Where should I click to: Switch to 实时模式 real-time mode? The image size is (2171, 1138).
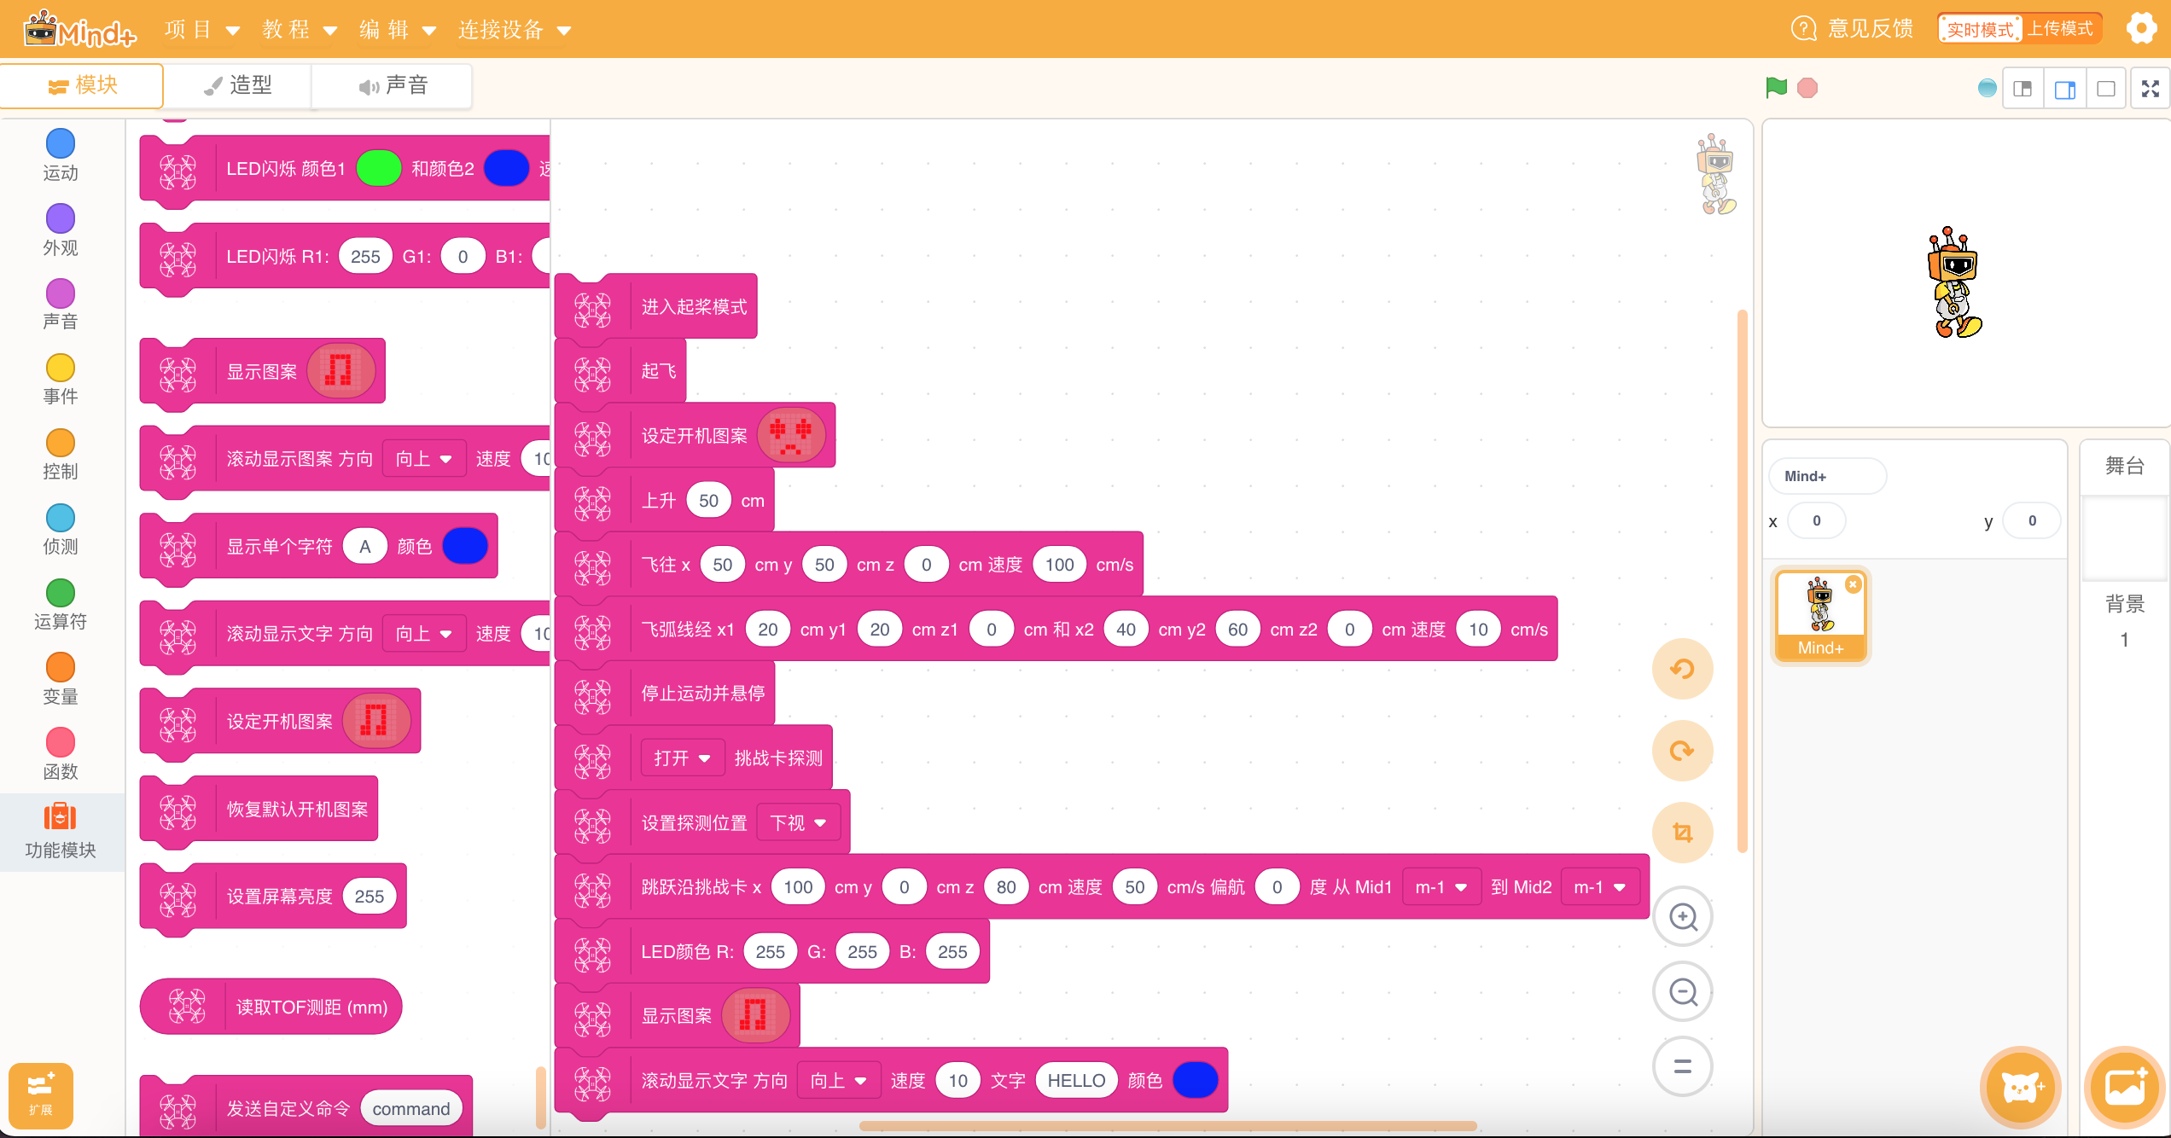1980,29
